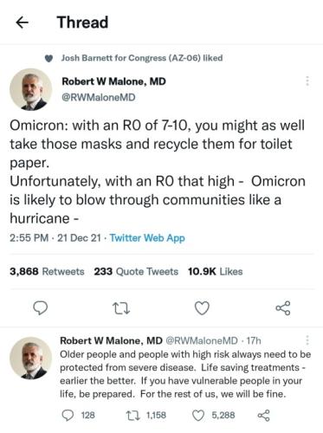Screen dimensions: 323x433
Task: Like the reply with 5,288 likes
Action: pos(213,415)
